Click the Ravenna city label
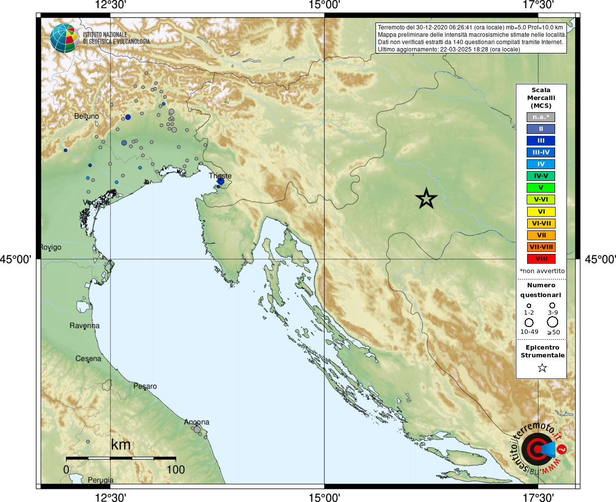Image resolution: width=616 pixels, height=502 pixels. [x=84, y=326]
